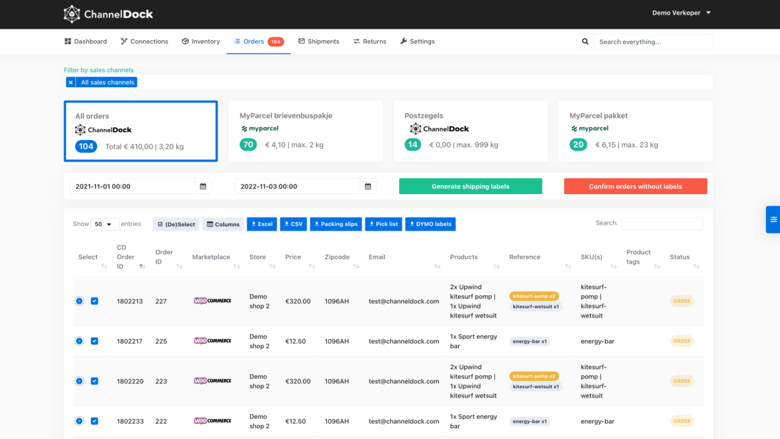780x439 pixels.
Task: Expand order 1802220 row with plus icon
Action: pyautogui.click(x=79, y=381)
